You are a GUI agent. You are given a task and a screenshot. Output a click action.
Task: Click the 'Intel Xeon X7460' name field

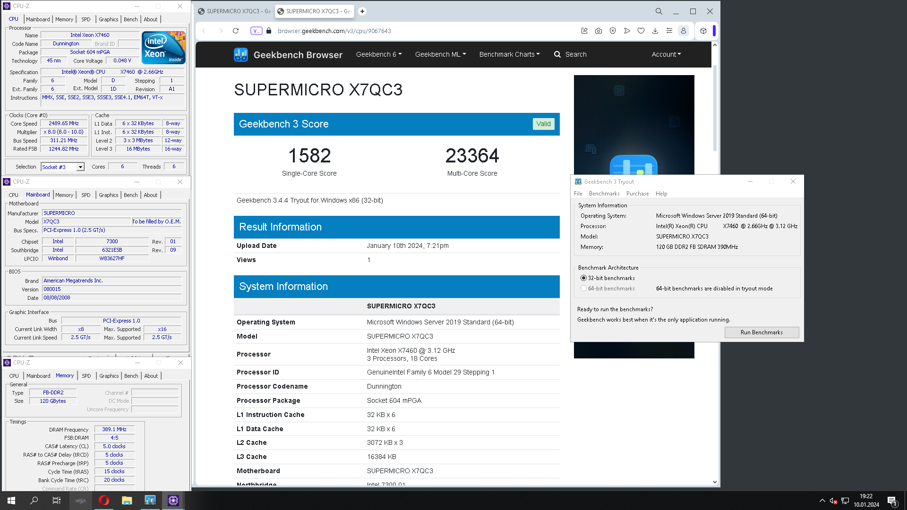(x=90, y=35)
